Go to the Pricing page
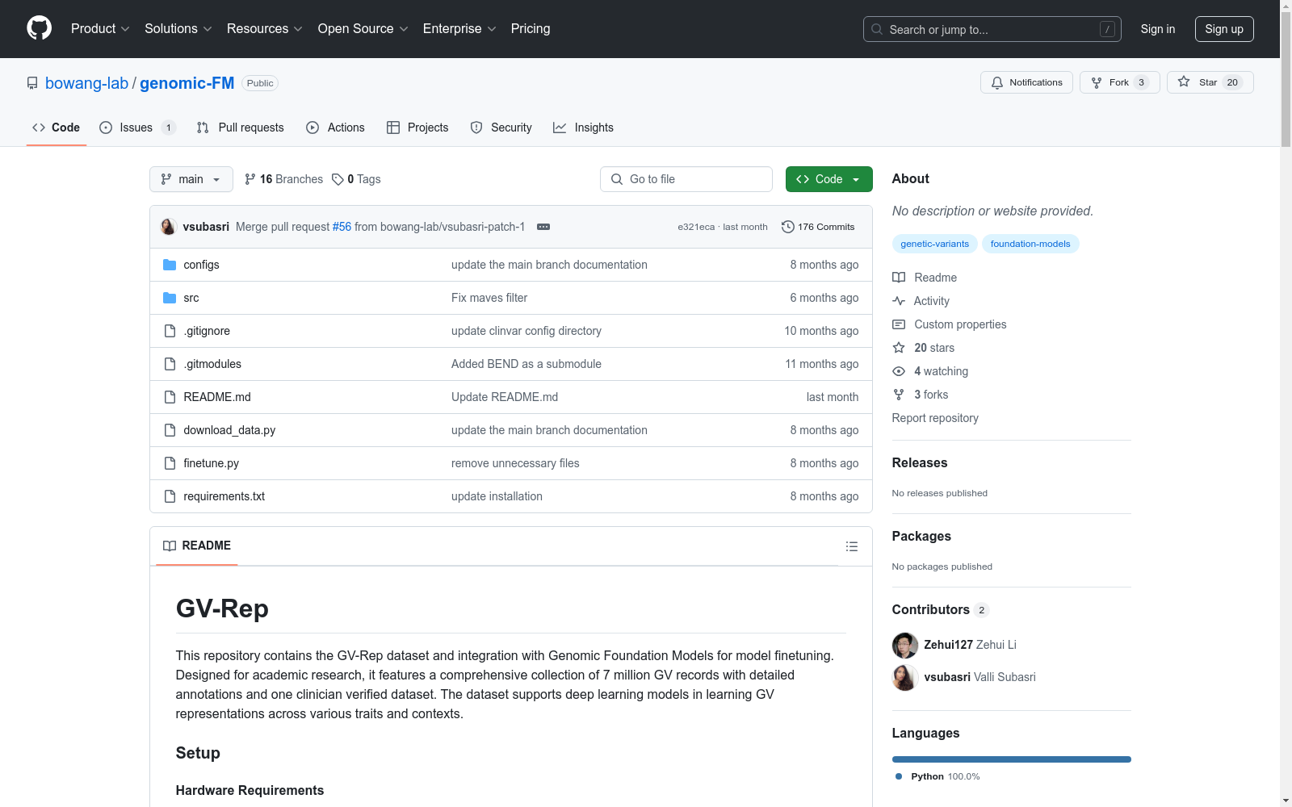Viewport: 1292px width, 807px height. pyautogui.click(x=531, y=29)
